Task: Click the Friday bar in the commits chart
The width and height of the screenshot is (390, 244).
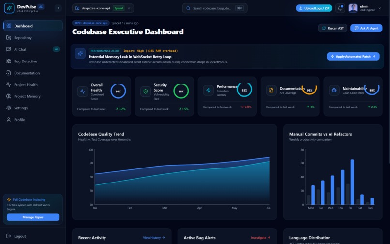Action: click(x=352, y=182)
